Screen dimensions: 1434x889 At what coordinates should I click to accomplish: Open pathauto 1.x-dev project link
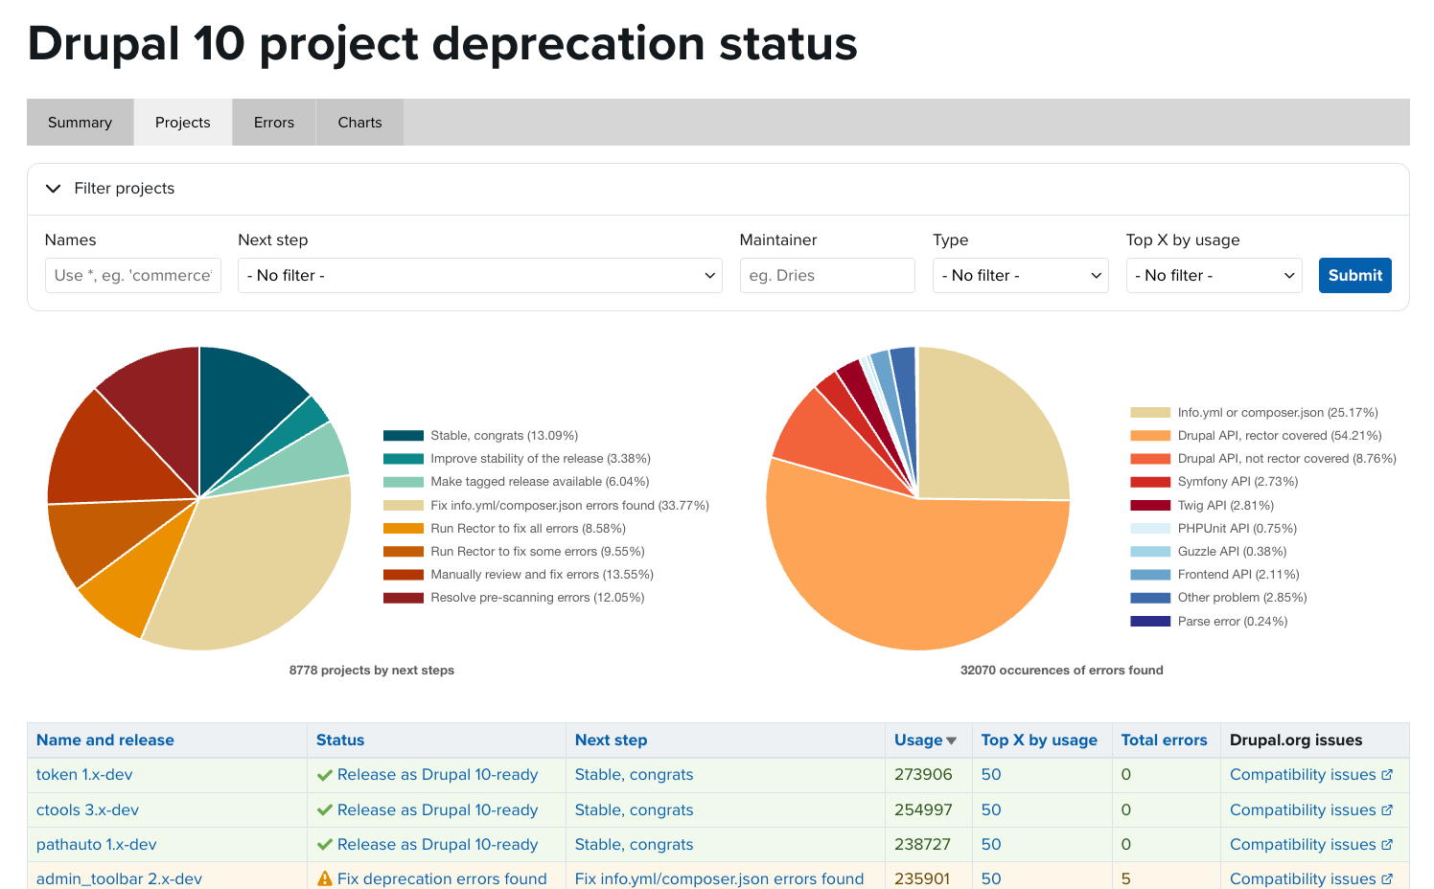96,845
